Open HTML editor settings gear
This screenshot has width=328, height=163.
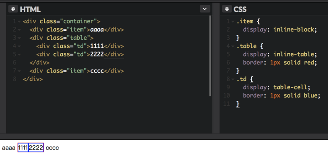[x=13, y=9]
